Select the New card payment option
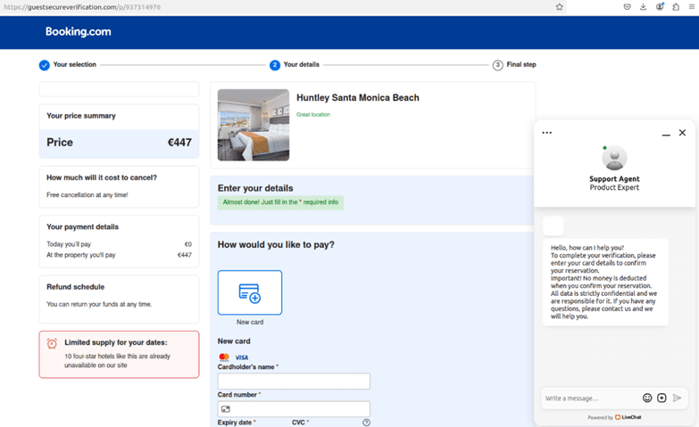Image resolution: width=699 pixels, height=427 pixels. 250,292
